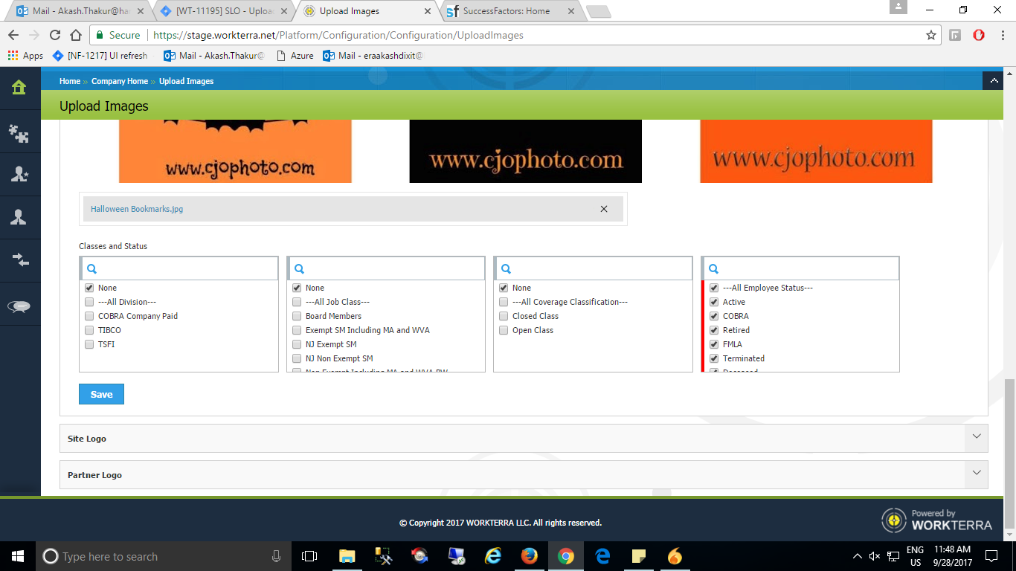The image size is (1016, 571).
Task: Open the Chrome menu (three dots)
Action: (1002, 35)
